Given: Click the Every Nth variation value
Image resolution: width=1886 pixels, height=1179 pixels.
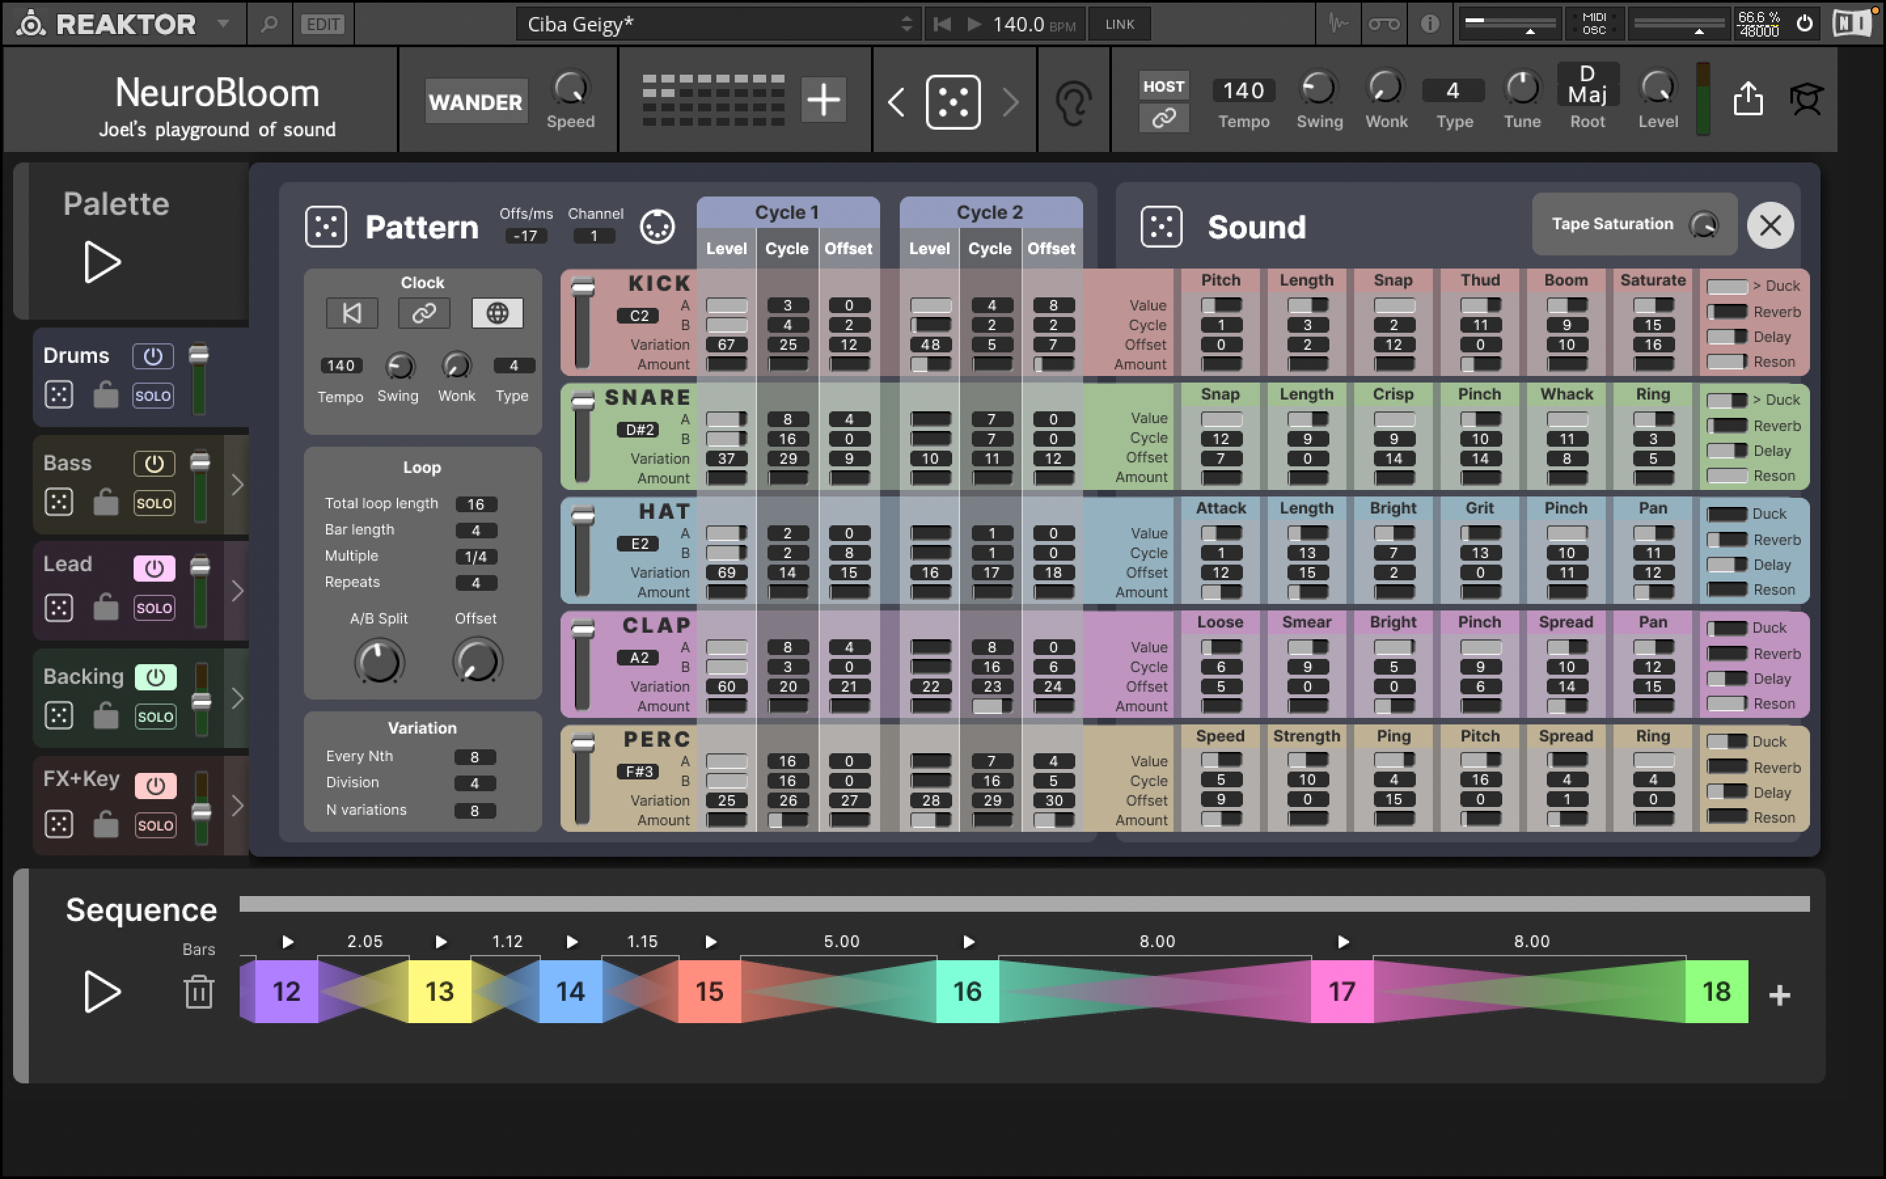Looking at the screenshot, I should [475, 757].
